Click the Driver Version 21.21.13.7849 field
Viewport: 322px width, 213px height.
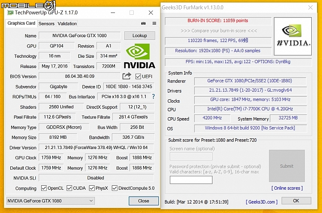(x=96, y=148)
